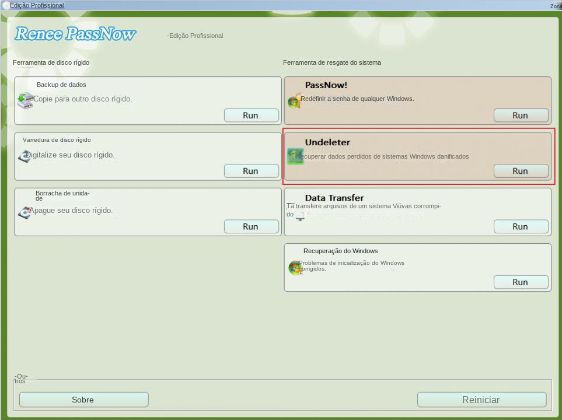Screen dimensions: 562x420
Task: Run the Data Transfer tool
Action: pyautogui.click(x=521, y=226)
